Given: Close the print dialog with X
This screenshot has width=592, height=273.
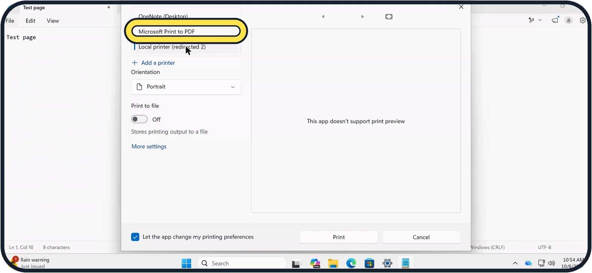Looking at the screenshot, I should pos(461,7).
